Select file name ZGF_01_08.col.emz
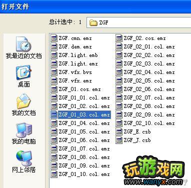Image resolution: width=191 pixels, height=188 pixels. (84, 157)
